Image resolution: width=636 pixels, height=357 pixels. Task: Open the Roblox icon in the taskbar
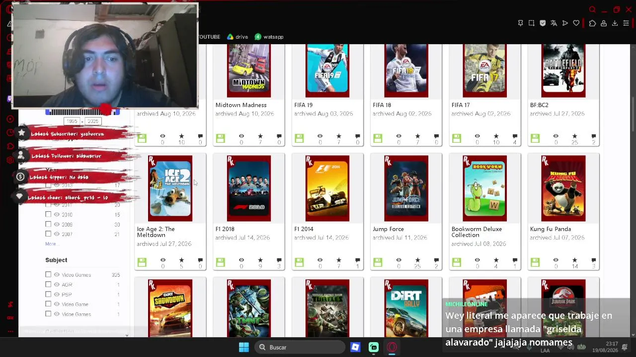[355, 348]
